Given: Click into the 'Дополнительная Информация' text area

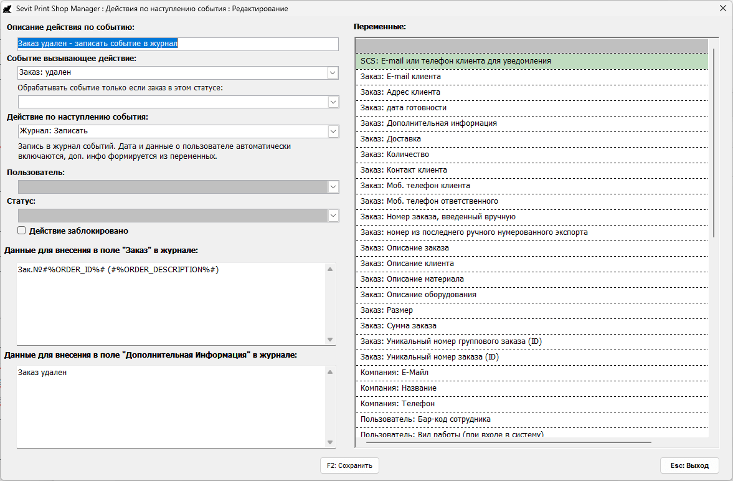Looking at the screenshot, I should pyautogui.click(x=171, y=407).
